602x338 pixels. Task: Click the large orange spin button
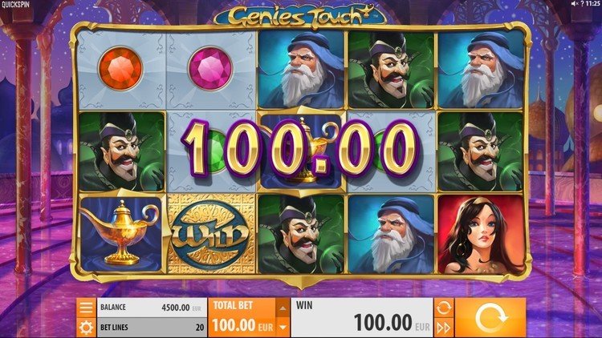490,318
